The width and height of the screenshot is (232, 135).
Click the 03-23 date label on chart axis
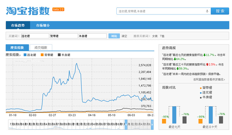72,115
